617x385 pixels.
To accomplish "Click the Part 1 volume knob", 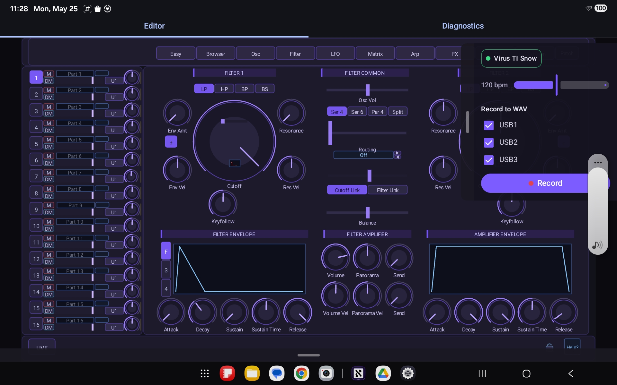I will coord(132,77).
